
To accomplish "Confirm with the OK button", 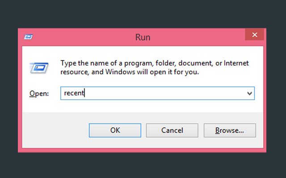I will pos(115,130).
